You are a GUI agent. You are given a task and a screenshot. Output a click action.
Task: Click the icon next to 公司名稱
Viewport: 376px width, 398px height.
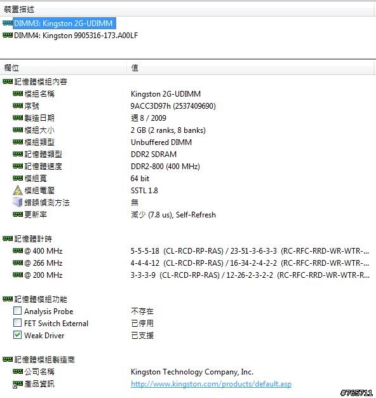pos(18,371)
